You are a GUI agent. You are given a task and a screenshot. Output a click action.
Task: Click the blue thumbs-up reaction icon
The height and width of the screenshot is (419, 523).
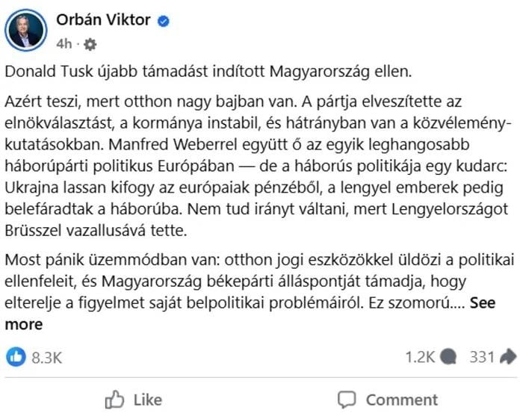pyautogui.click(x=16, y=357)
